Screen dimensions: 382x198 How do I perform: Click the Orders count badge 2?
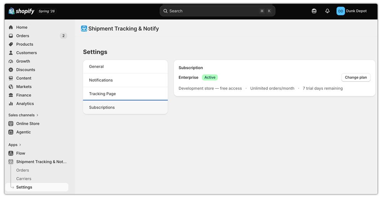coord(63,36)
